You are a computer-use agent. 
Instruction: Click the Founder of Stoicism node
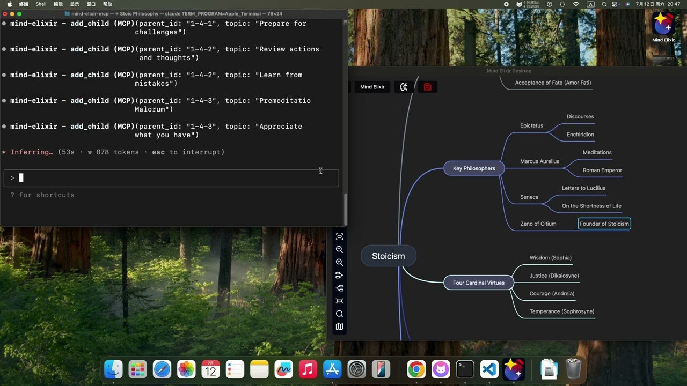pyautogui.click(x=604, y=224)
